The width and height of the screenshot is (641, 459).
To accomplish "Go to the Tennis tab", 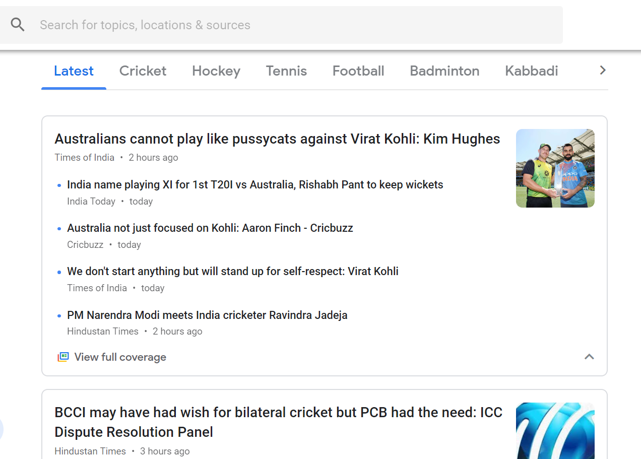I will (x=286, y=71).
